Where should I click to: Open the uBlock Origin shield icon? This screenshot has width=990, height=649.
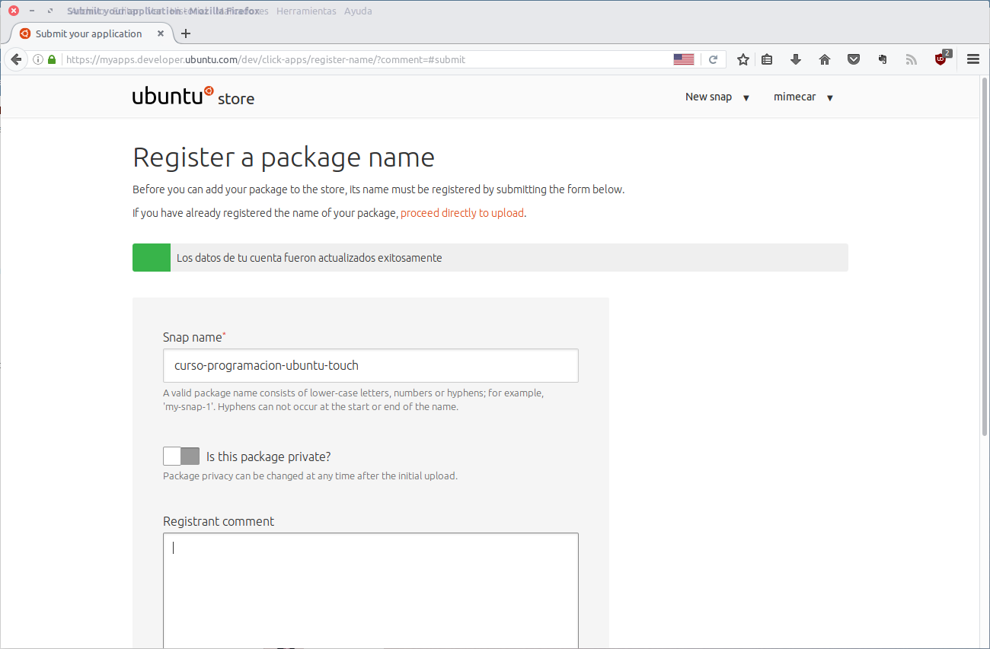pyautogui.click(x=942, y=59)
